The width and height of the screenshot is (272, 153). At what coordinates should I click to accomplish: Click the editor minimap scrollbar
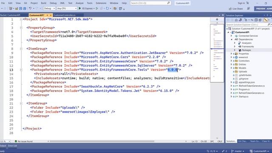pos(217,53)
